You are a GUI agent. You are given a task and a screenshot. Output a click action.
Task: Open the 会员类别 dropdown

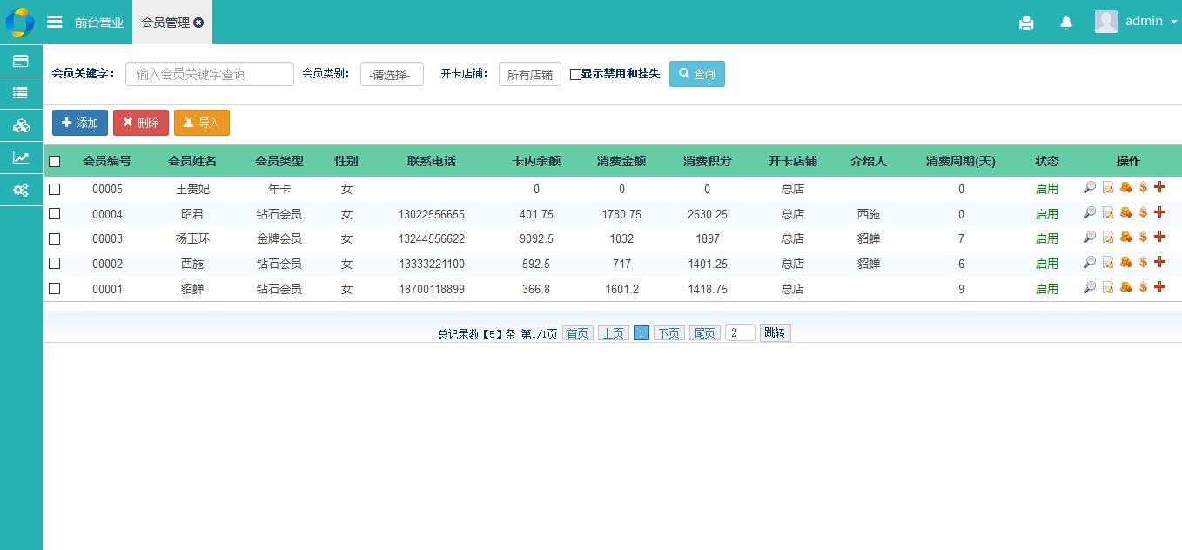tap(392, 75)
